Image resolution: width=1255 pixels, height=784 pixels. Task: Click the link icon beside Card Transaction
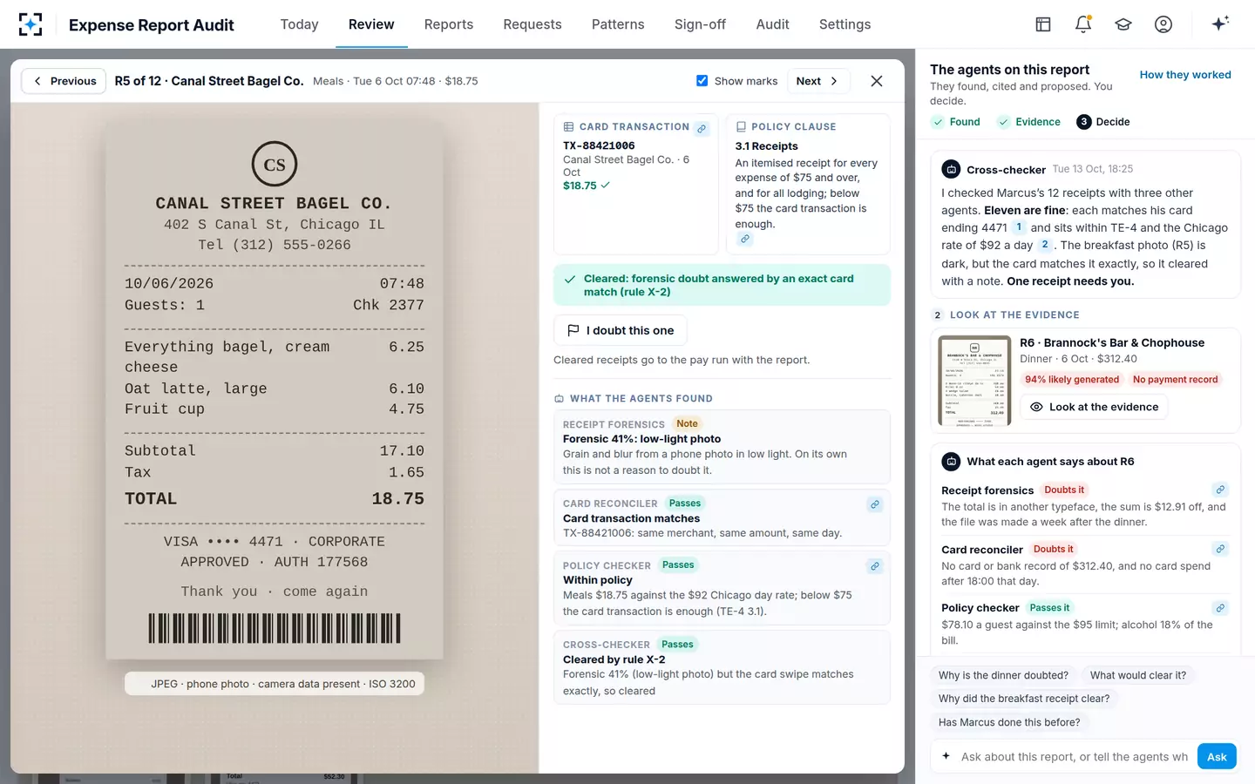[x=702, y=128]
